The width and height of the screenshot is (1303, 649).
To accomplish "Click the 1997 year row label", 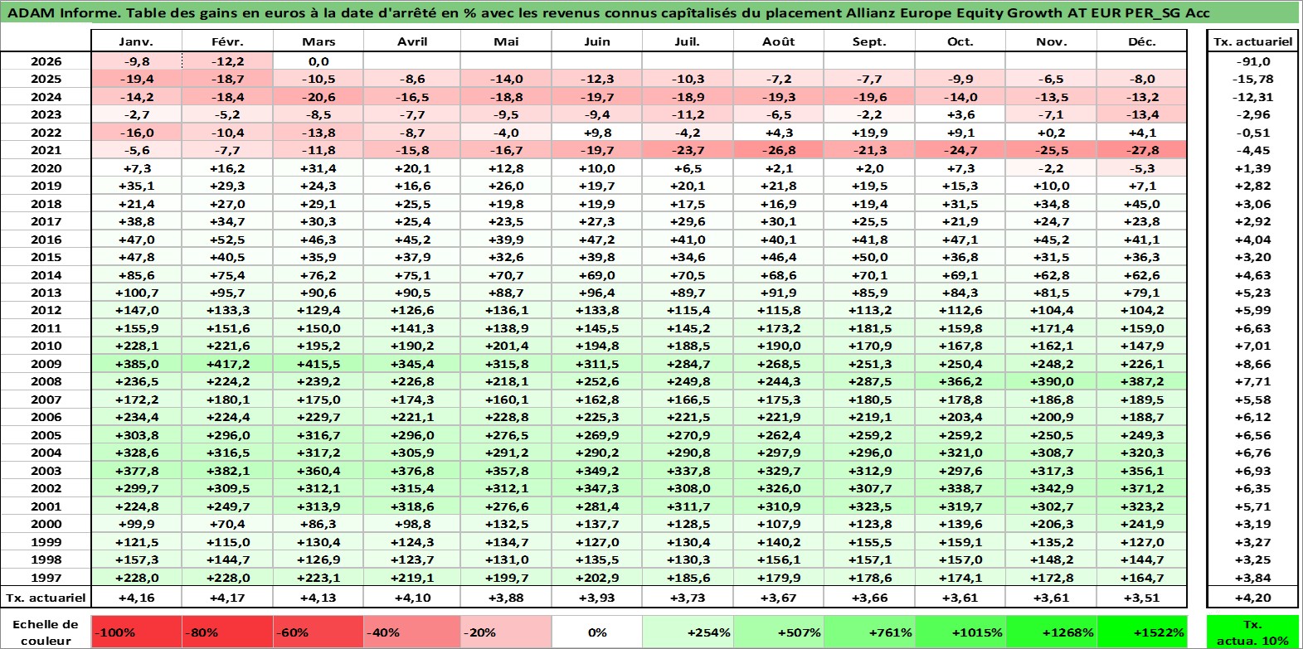I will [46, 578].
